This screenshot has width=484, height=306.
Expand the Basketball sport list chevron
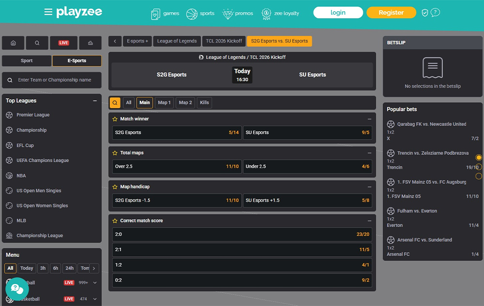95,299
